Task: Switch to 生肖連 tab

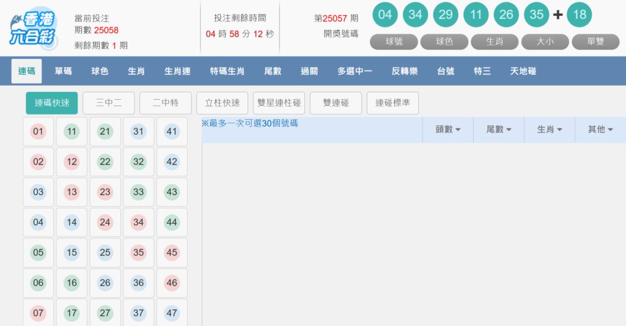Action: click(x=177, y=71)
